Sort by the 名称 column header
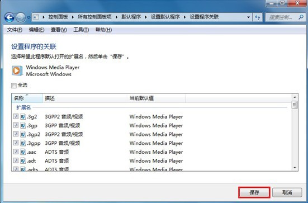Image resolution: width=308 pixels, height=203 pixels. pyautogui.click(x=27, y=98)
